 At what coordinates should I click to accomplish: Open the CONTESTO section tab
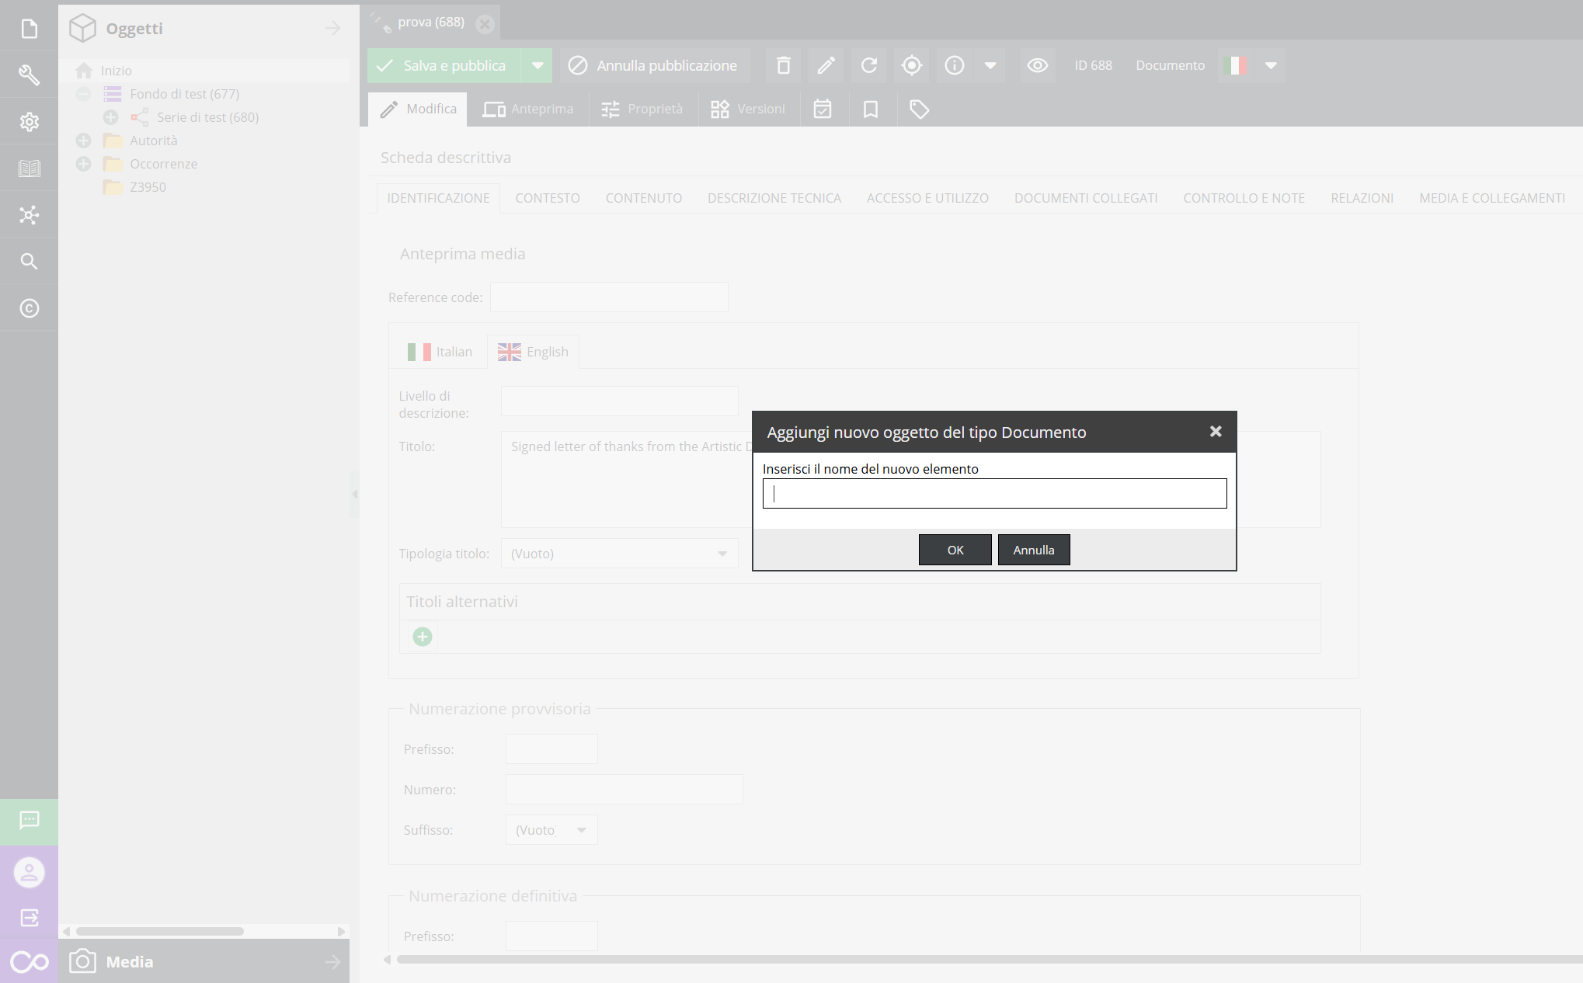(548, 198)
